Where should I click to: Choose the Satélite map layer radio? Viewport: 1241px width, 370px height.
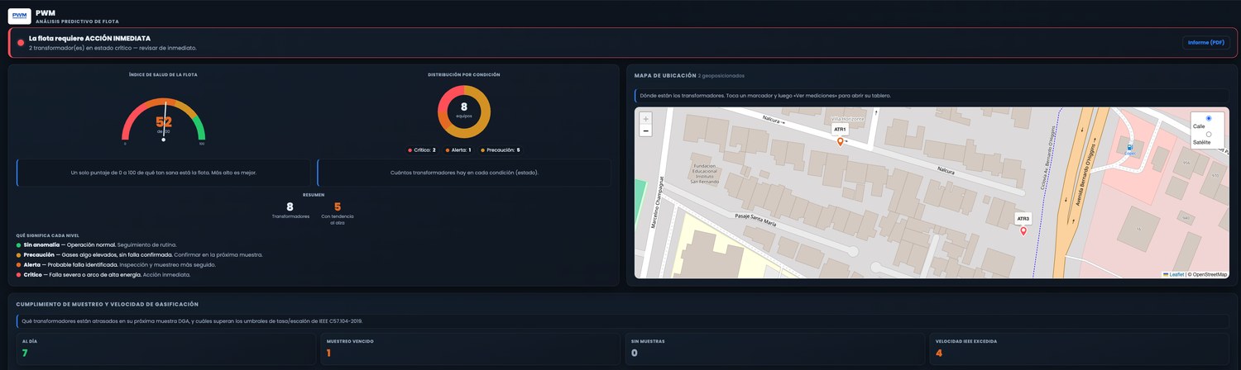click(x=1209, y=134)
